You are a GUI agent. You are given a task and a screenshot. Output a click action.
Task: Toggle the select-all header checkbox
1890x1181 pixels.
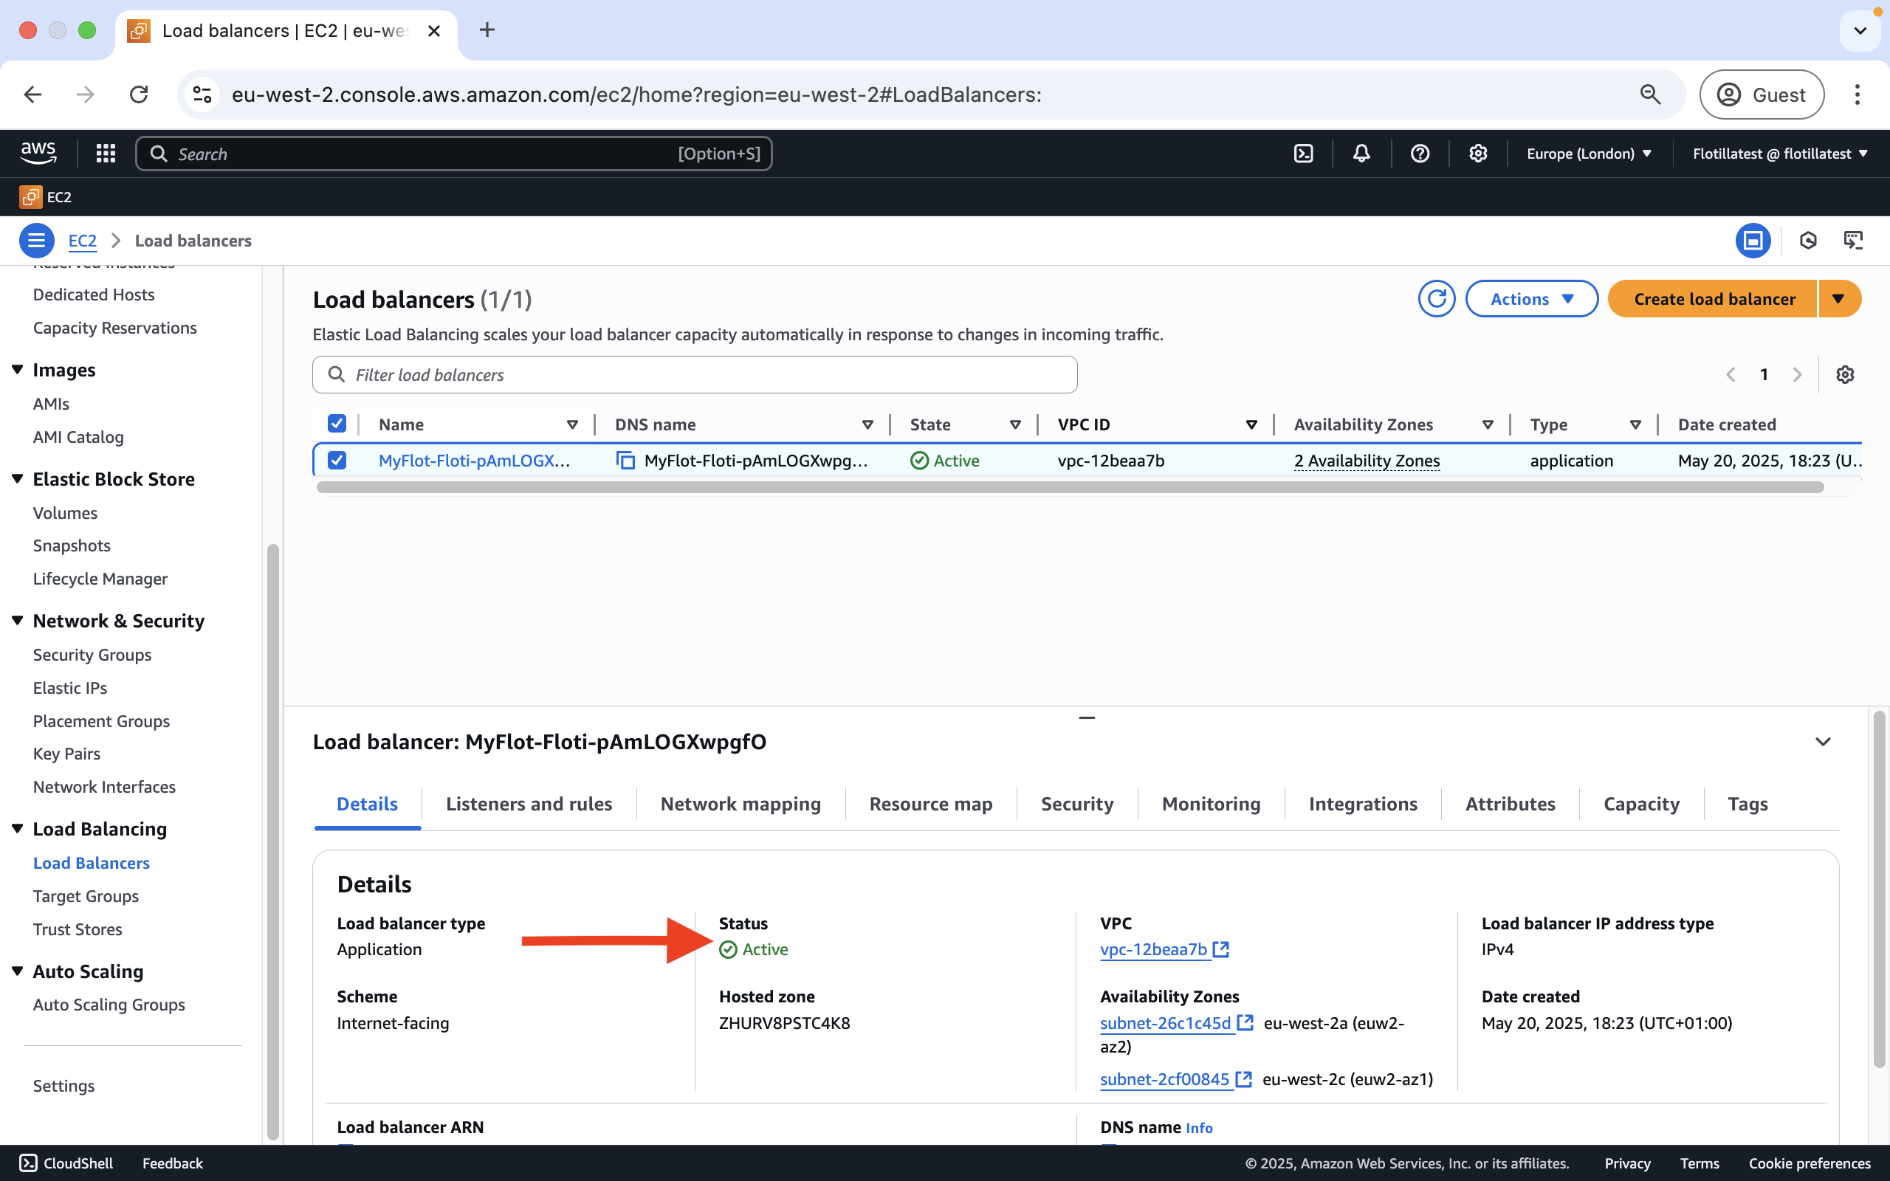337,424
